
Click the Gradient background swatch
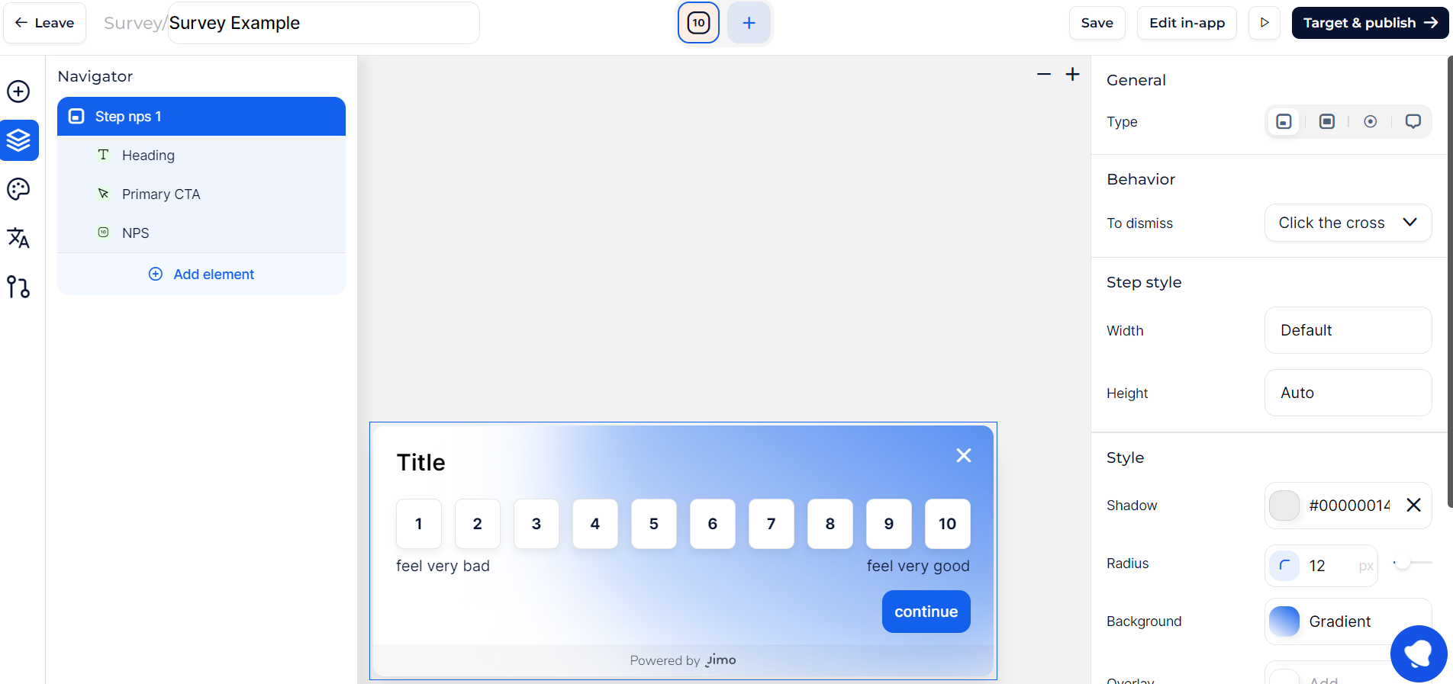[1284, 621]
